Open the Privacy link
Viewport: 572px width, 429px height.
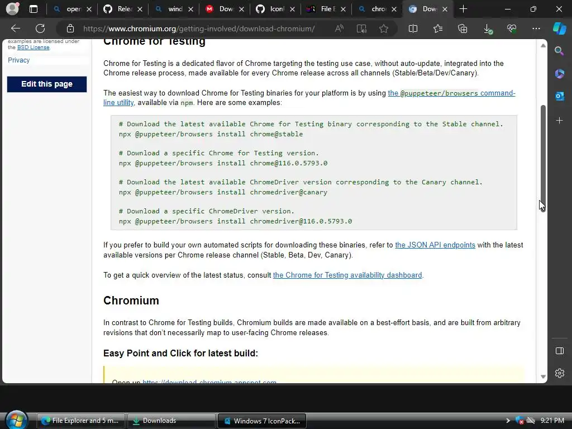click(x=18, y=60)
